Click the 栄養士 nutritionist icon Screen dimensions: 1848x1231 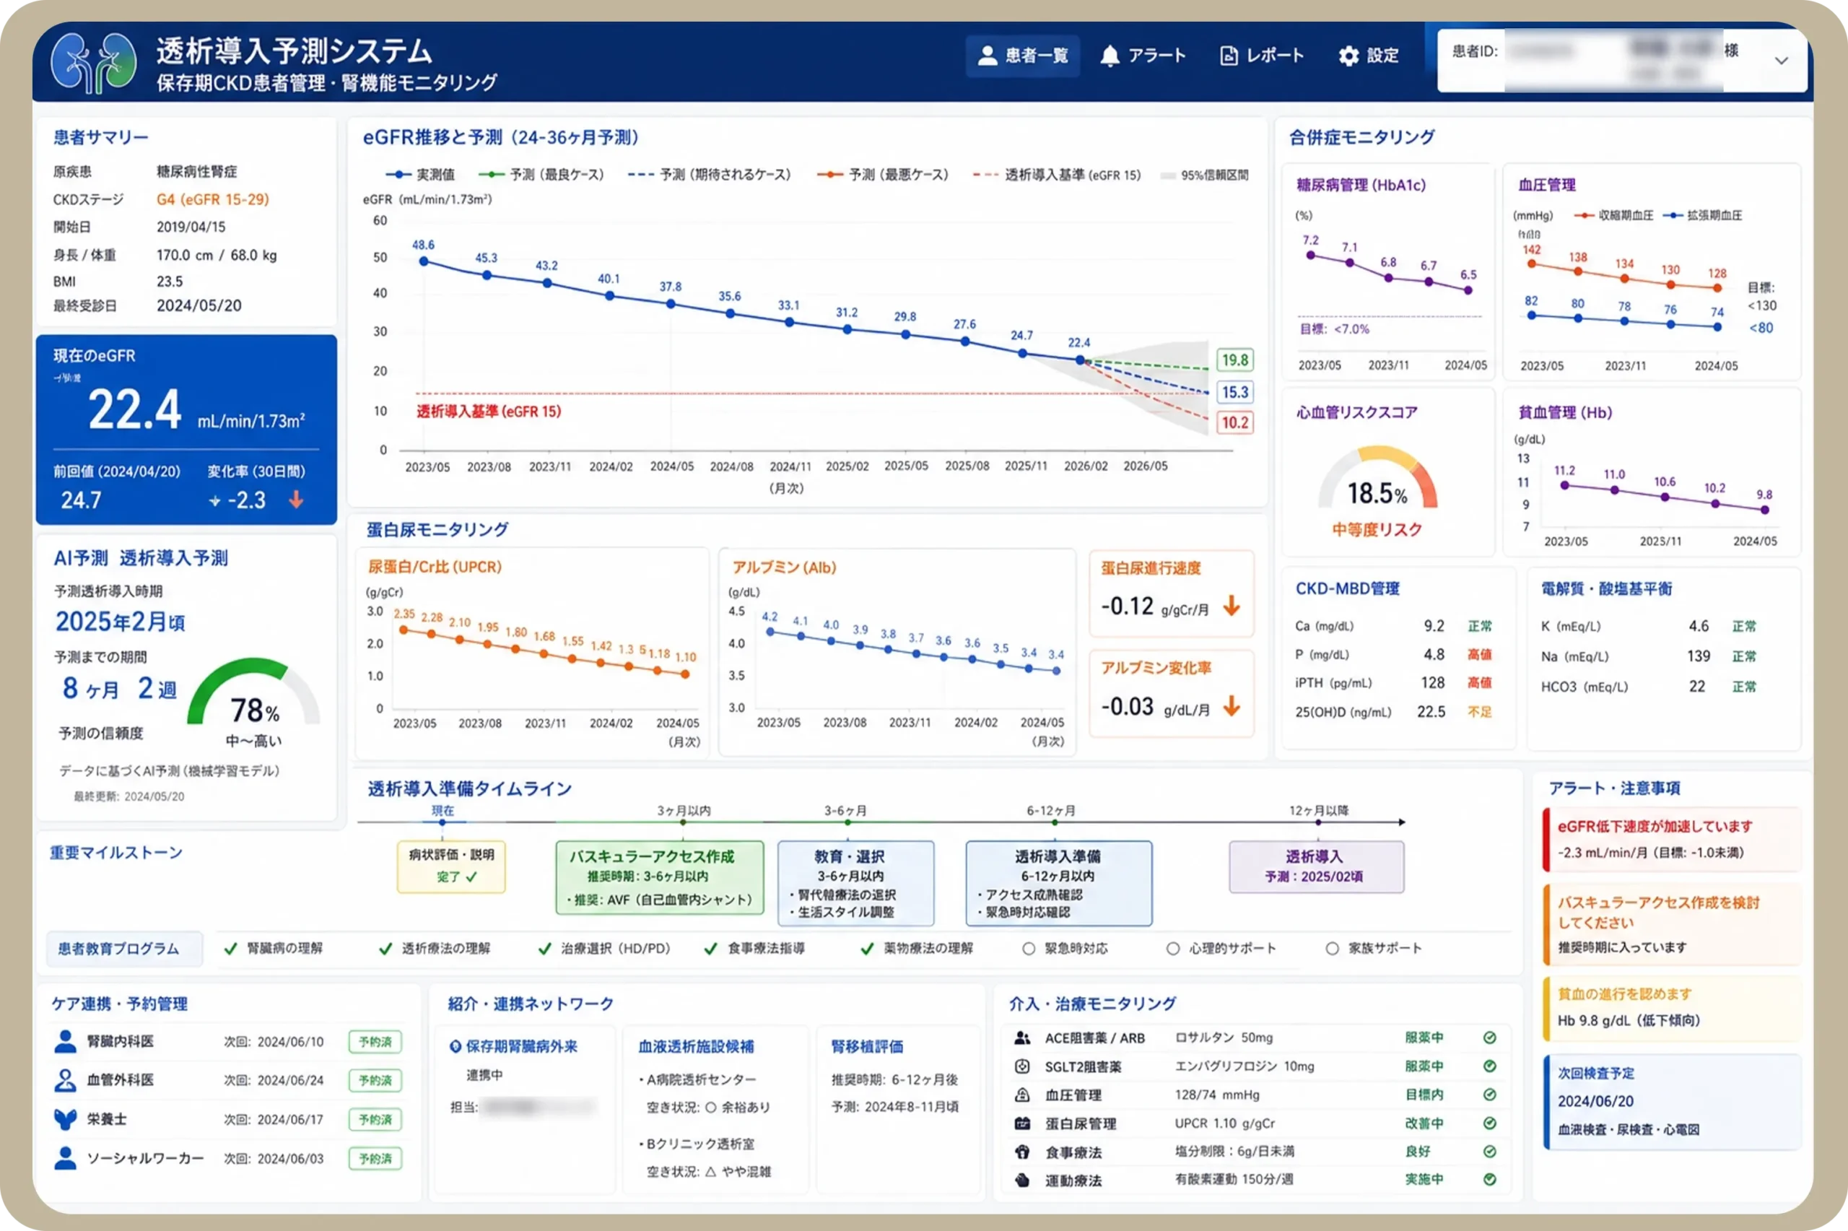tap(65, 1119)
